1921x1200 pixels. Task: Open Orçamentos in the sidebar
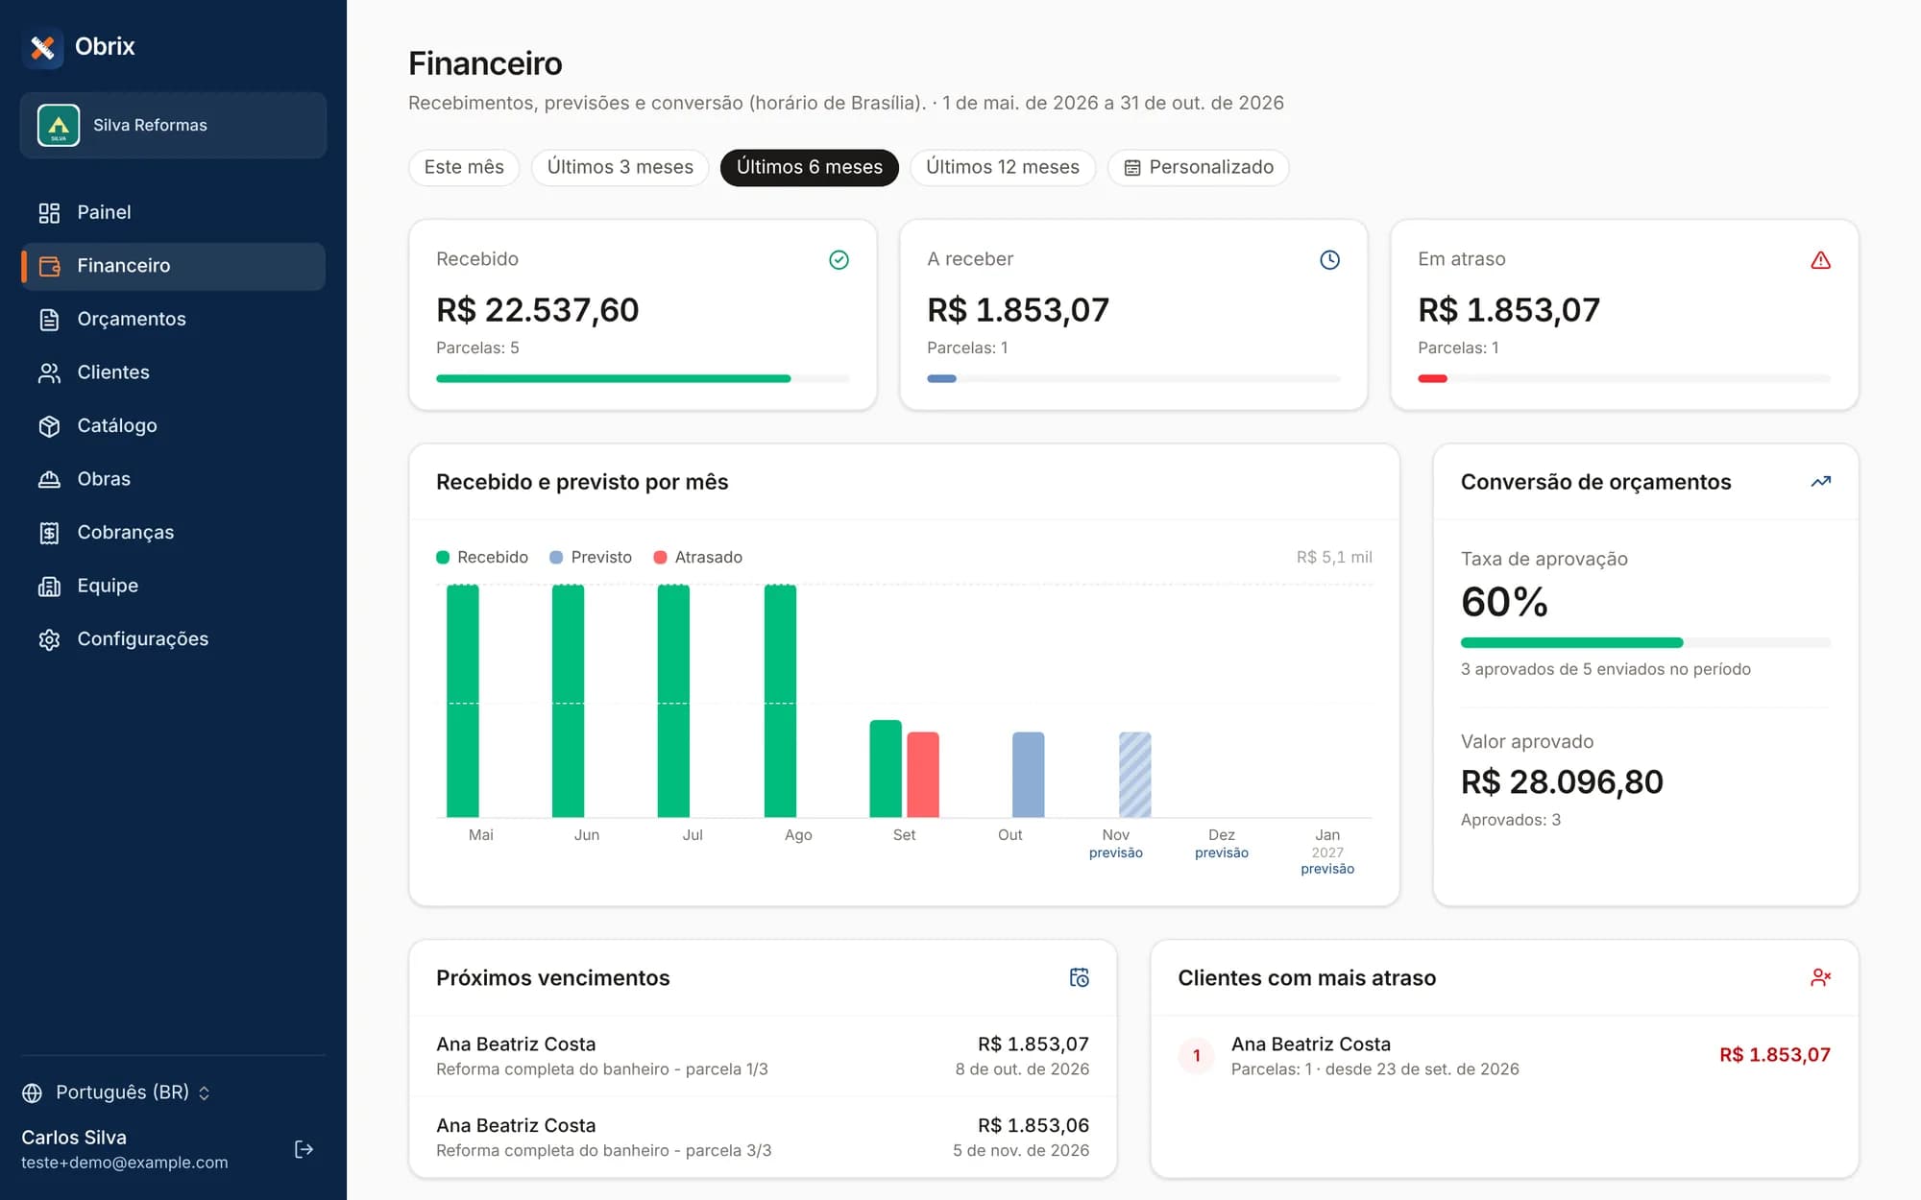pos(173,319)
